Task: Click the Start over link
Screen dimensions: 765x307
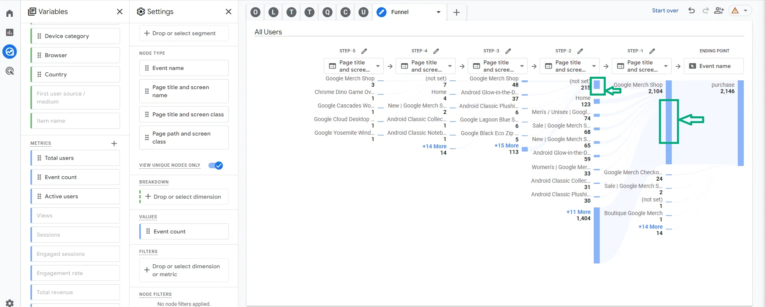Action: [665, 11]
